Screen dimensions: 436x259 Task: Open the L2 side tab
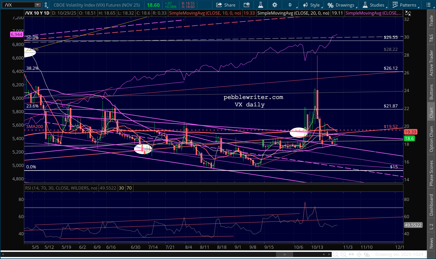tap(431, 226)
